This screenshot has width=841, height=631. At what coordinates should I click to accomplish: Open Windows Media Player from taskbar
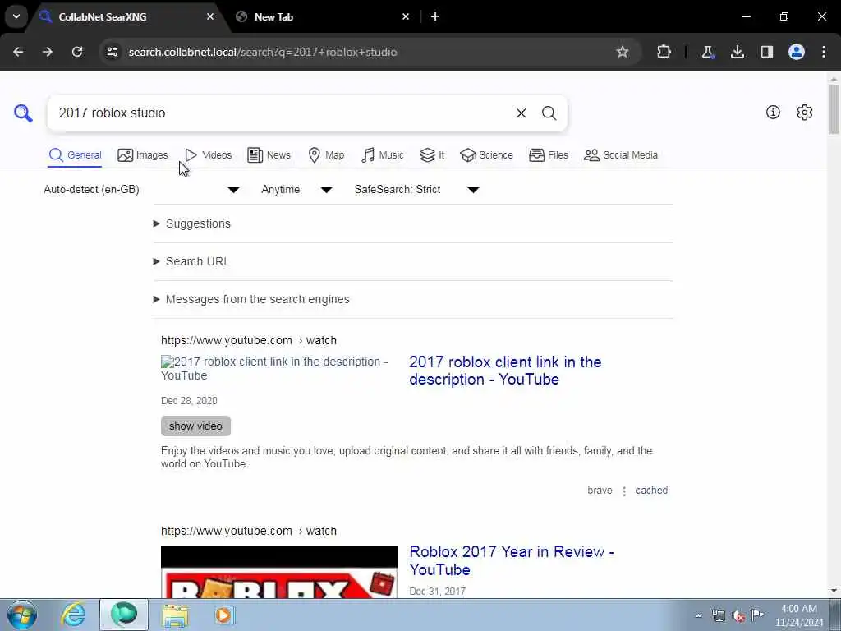[224, 615]
